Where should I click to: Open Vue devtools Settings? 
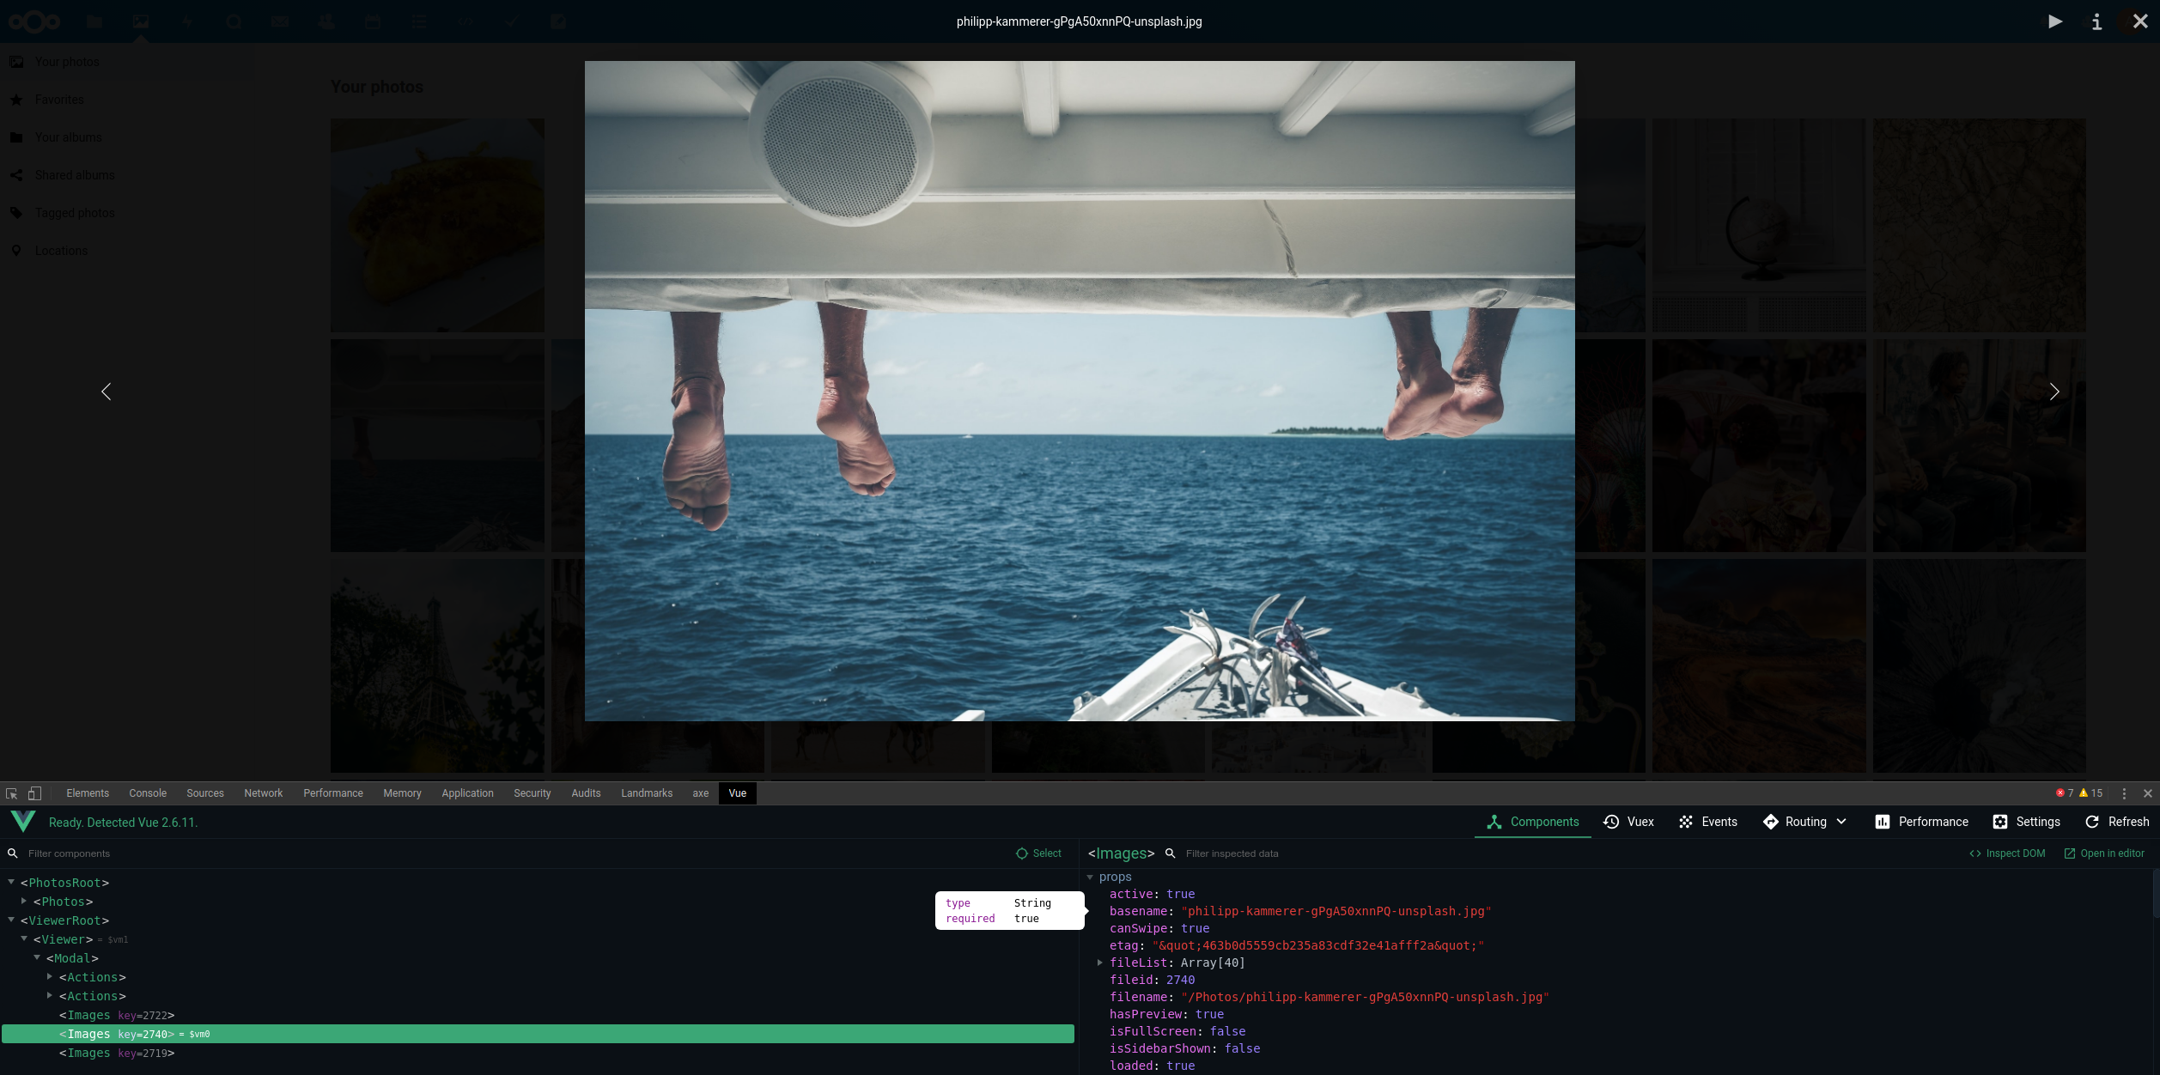pos(2026,822)
